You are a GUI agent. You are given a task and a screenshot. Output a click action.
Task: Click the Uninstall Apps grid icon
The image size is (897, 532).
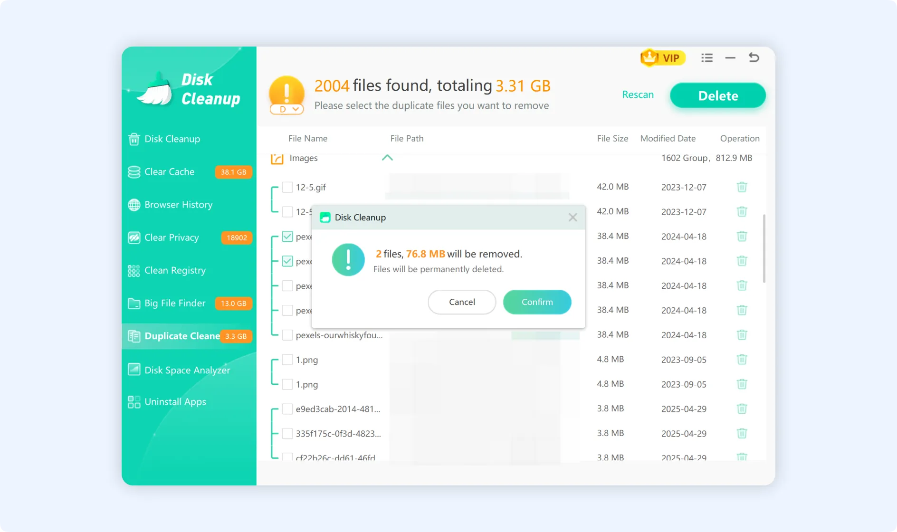[134, 402]
